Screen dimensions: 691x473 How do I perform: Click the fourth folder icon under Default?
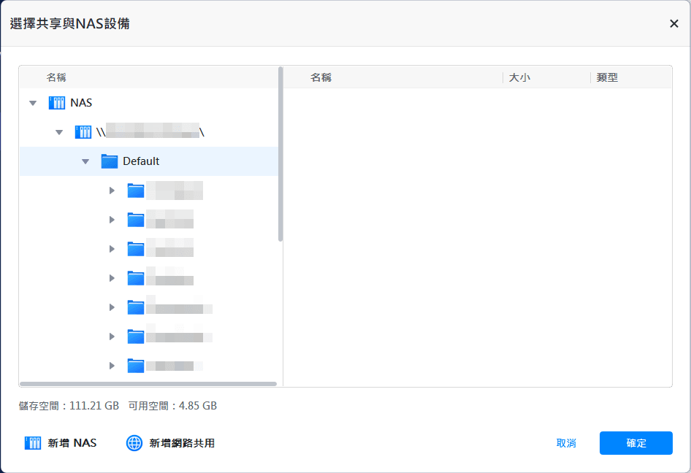click(x=136, y=278)
